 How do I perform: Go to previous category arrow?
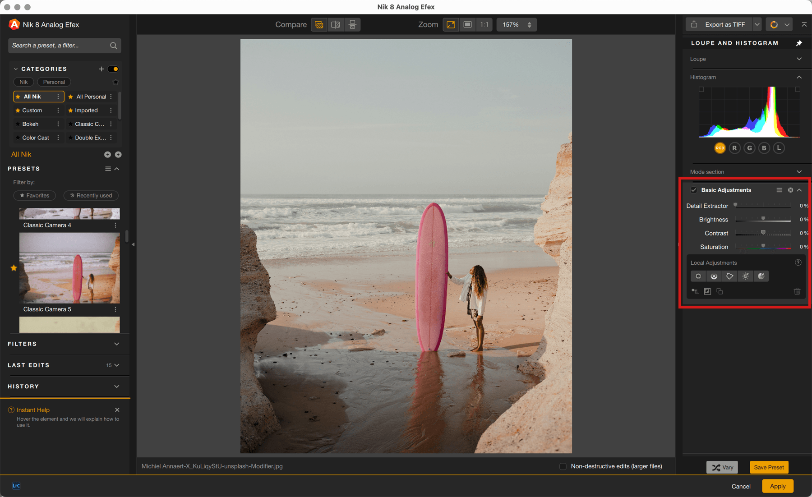click(x=107, y=155)
